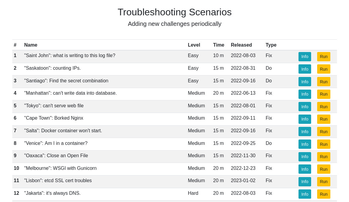Viewport: 349px width, 202px height.
Task: Open Info for the Manhattan database scenario
Action: (x=305, y=94)
